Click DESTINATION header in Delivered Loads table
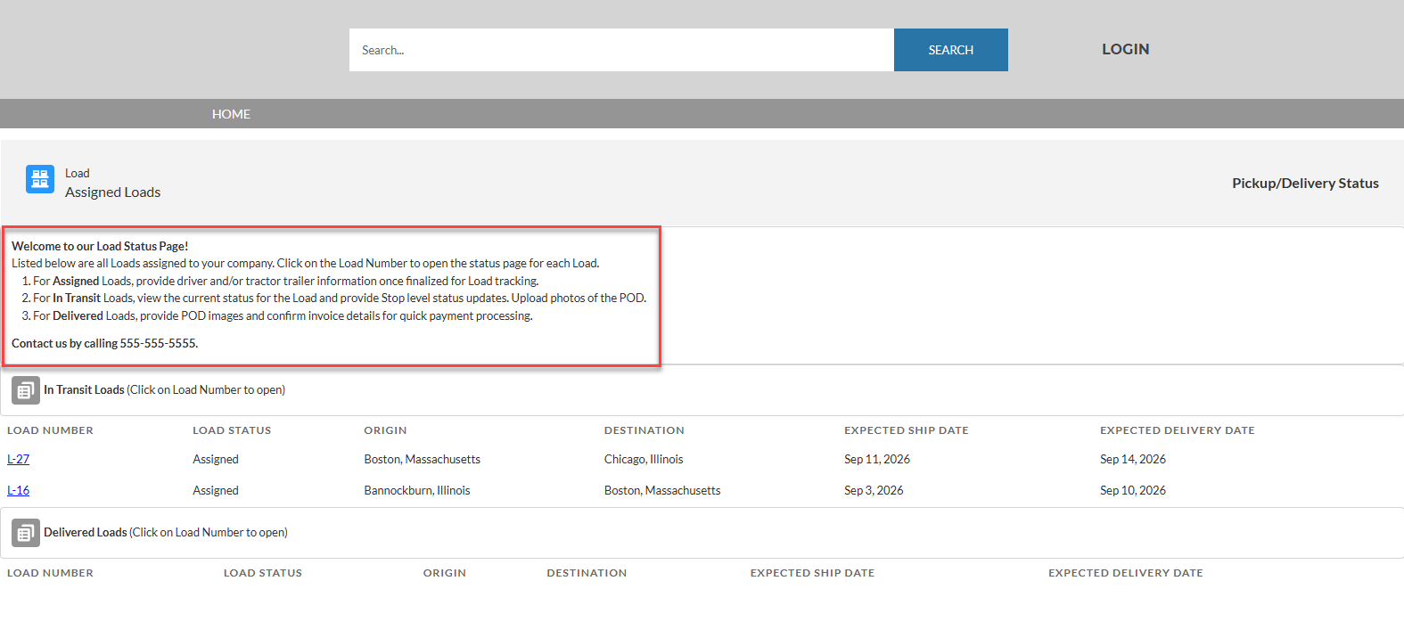 tap(587, 573)
